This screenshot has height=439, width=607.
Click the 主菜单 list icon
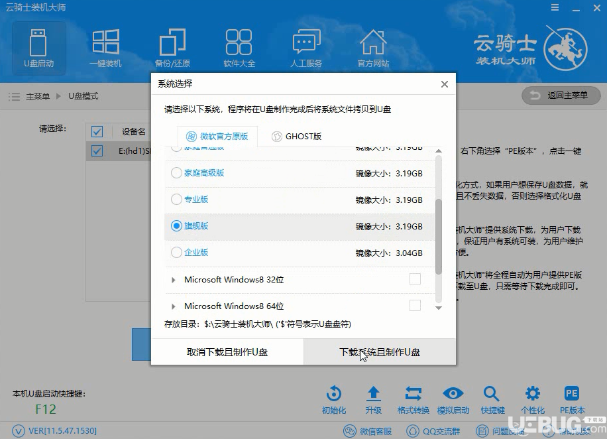tap(15, 96)
